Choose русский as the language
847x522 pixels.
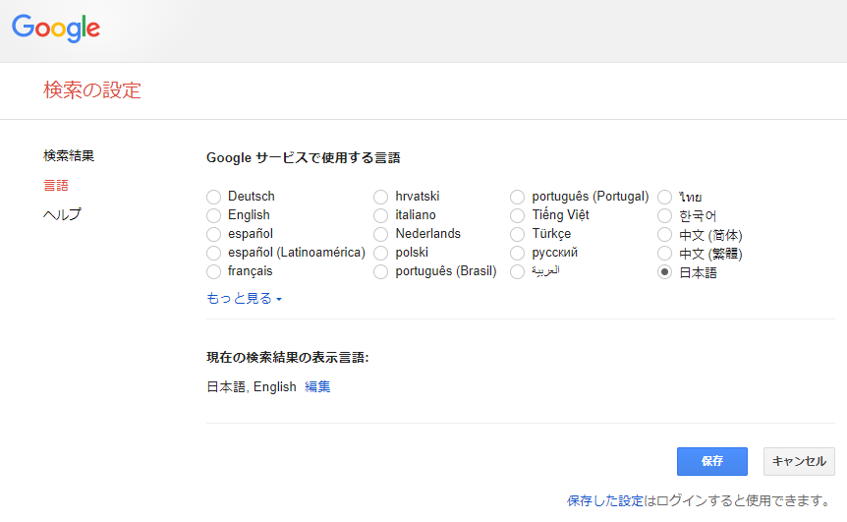point(518,253)
